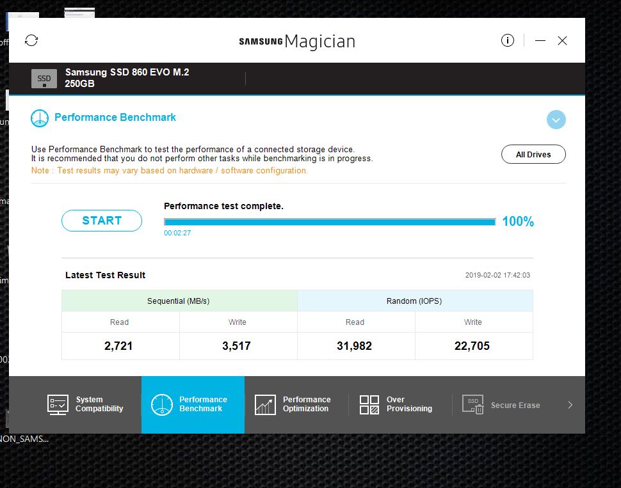Image resolution: width=621 pixels, height=488 pixels.
Task: Click the Performance Optimization chart icon
Action: (x=265, y=404)
